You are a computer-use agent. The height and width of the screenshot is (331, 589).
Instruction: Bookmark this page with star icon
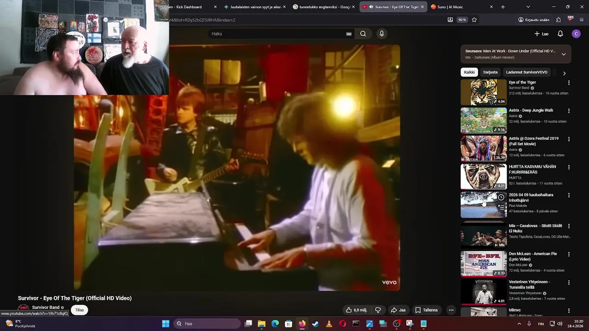coord(474,20)
